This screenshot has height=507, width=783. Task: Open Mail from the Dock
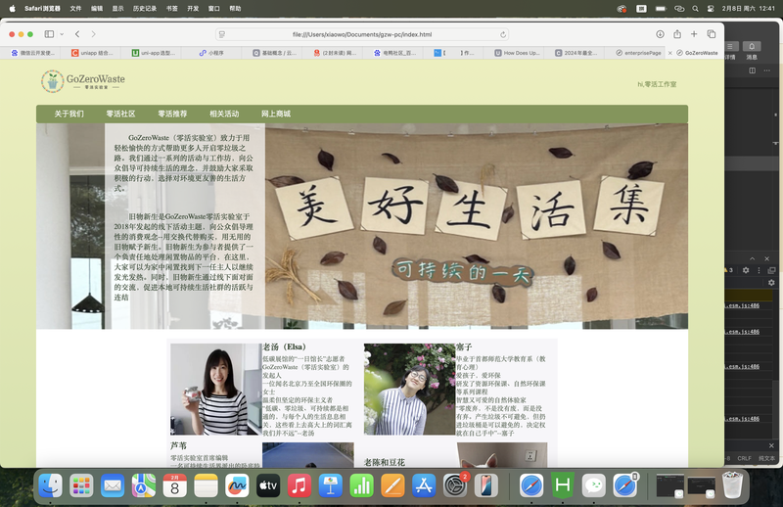113,485
